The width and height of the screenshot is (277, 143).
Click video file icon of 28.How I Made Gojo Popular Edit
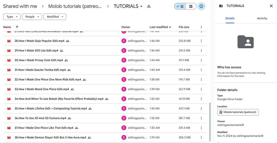[x=9, y=41]
